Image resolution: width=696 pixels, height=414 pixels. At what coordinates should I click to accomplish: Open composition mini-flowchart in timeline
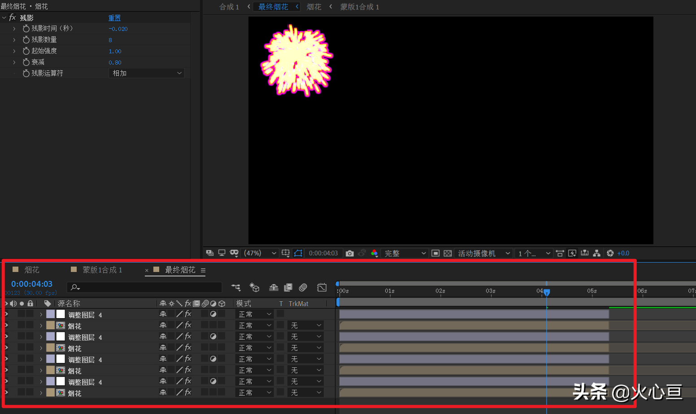point(236,287)
